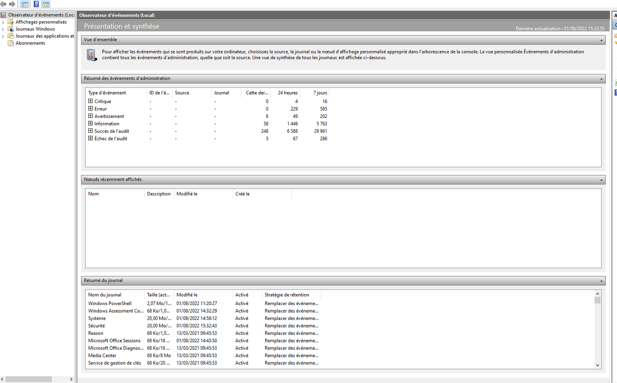Click the journal list vertical scrollbar thumb

click(x=598, y=300)
